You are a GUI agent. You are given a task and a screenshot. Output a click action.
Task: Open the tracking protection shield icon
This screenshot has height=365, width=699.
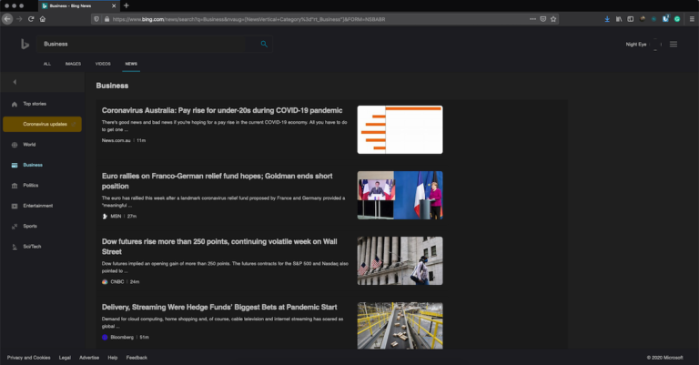pos(96,19)
